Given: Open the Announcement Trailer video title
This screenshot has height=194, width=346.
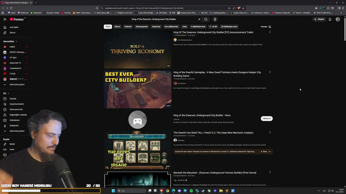Looking at the screenshot, I should 214,32.
